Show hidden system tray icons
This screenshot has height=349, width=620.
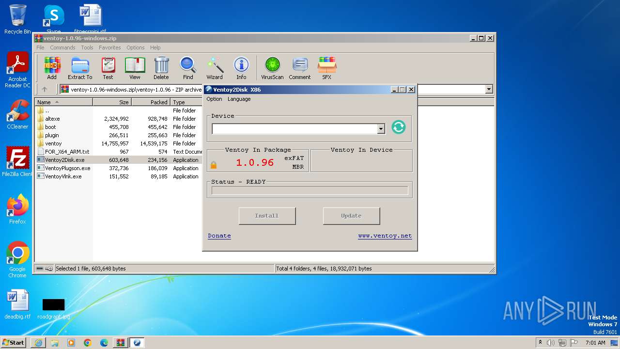pos(540,343)
